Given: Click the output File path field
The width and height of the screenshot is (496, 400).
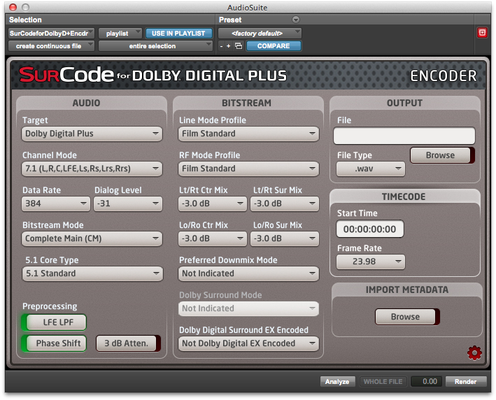Looking at the screenshot, I should [x=404, y=136].
